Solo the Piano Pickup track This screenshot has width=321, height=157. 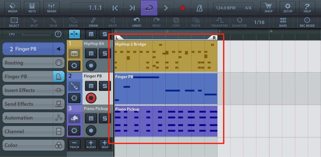pos(105,118)
